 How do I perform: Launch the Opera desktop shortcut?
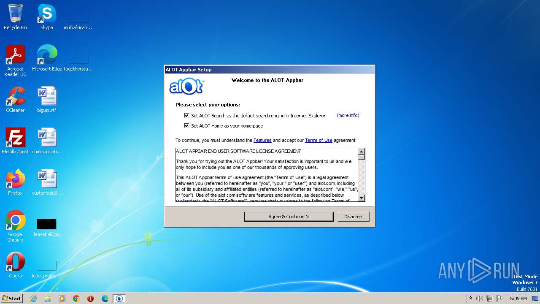pyautogui.click(x=15, y=265)
